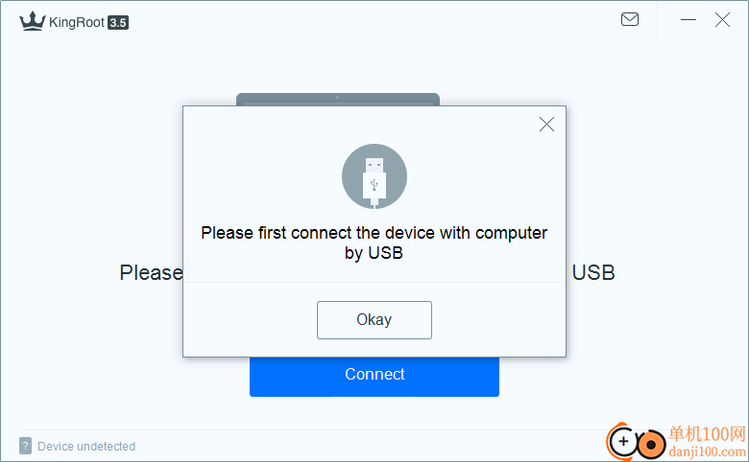
Task: Confirm the dialog with the Okay button
Action: (x=374, y=320)
